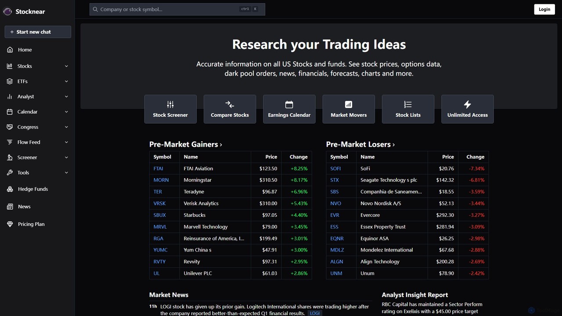Click the Tools wrench icon
The image size is (562, 316).
pos(10,173)
